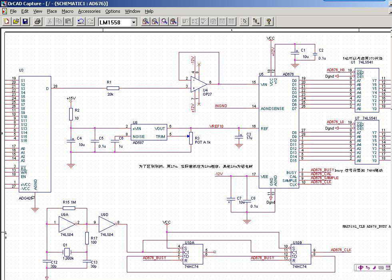Open help topics with the question mark icon
The width and height of the screenshot is (392, 280).
tap(268, 22)
